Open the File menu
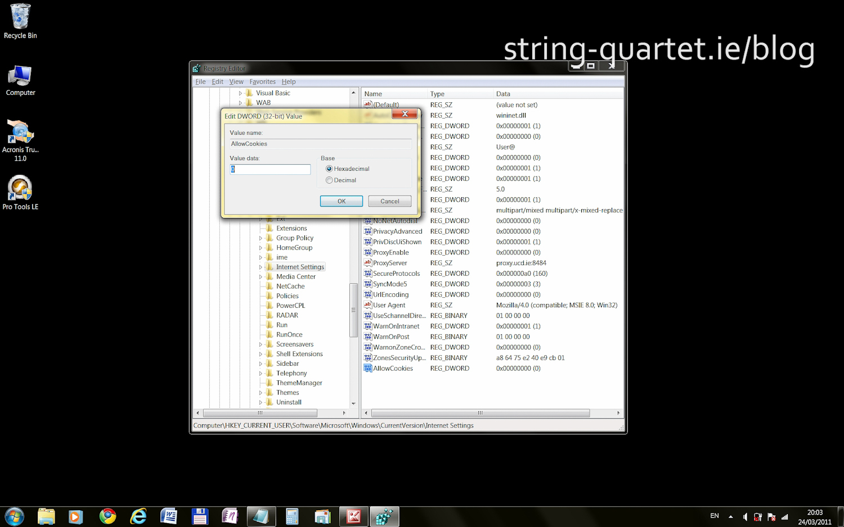The height and width of the screenshot is (527, 844). pyautogui.click(x=200, y=81)
